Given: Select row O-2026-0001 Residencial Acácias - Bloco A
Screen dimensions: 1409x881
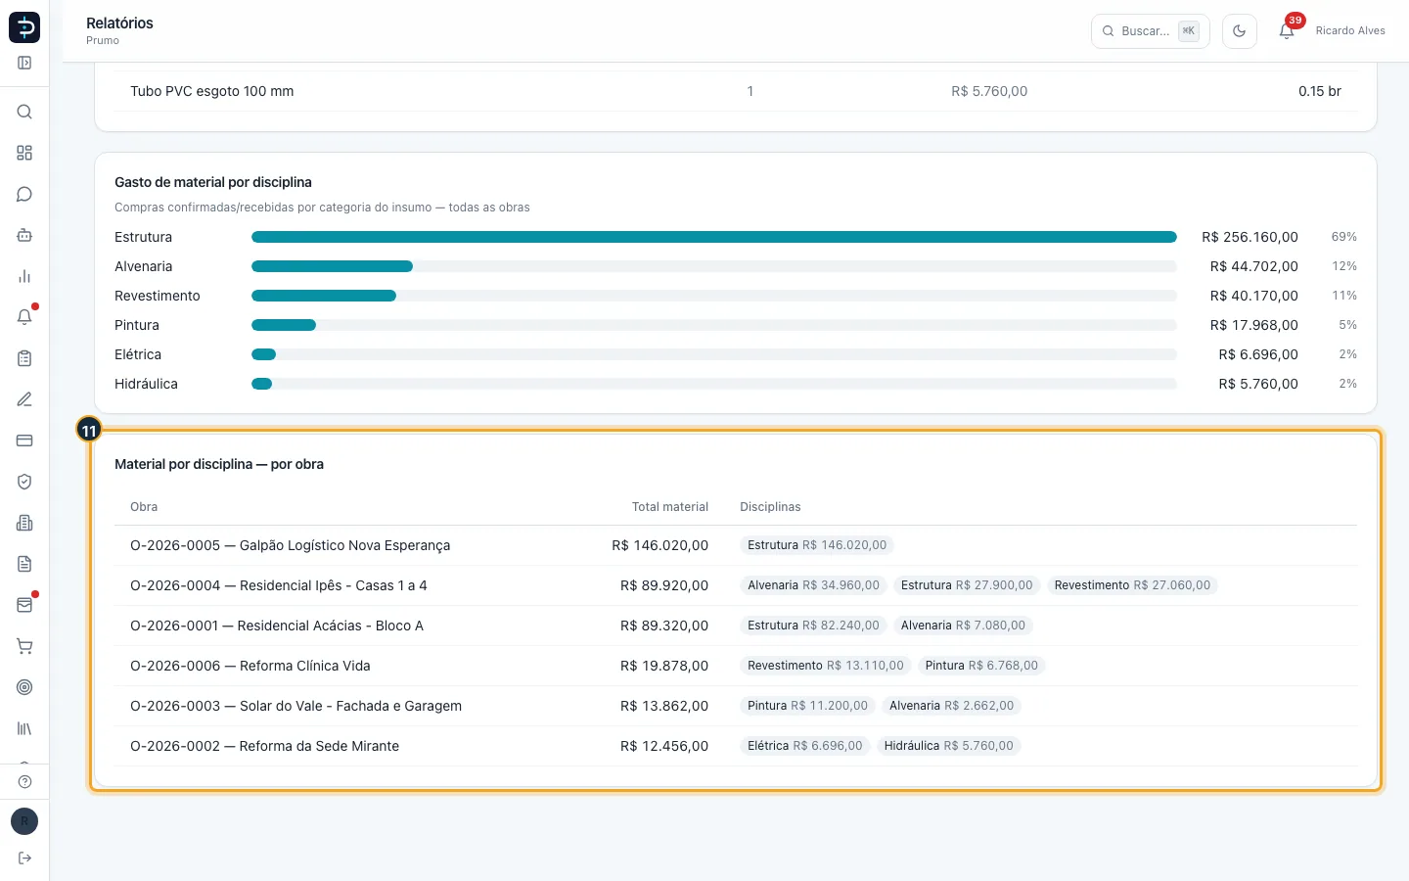Looking at the screenshot, I should [736, 626].
